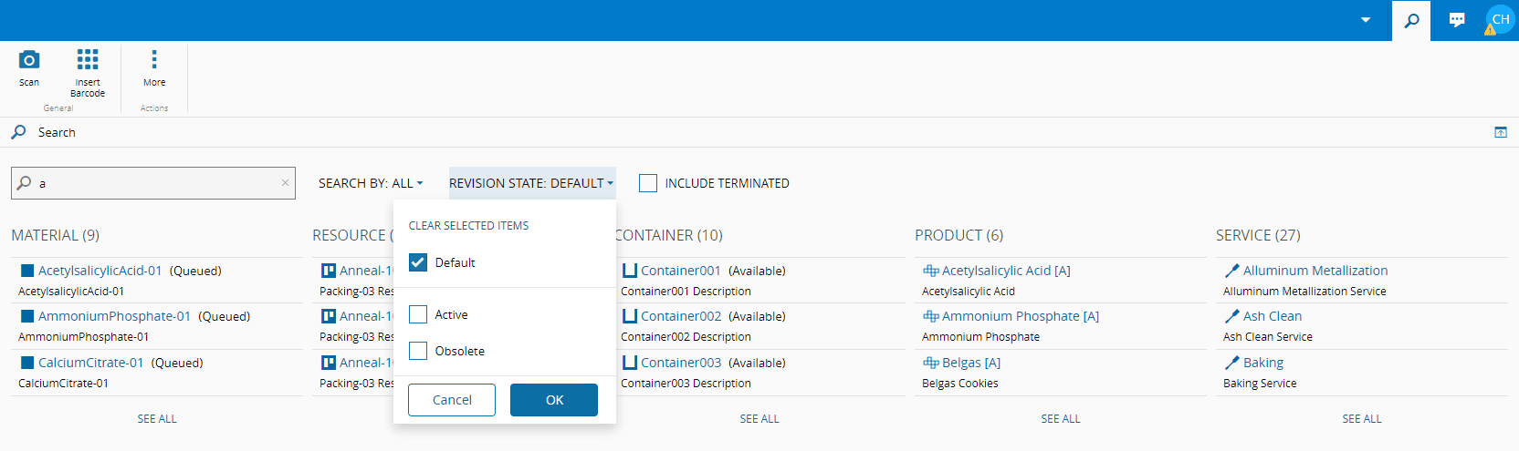
Task: Open the More actions menu
Action: coord(153,61)
